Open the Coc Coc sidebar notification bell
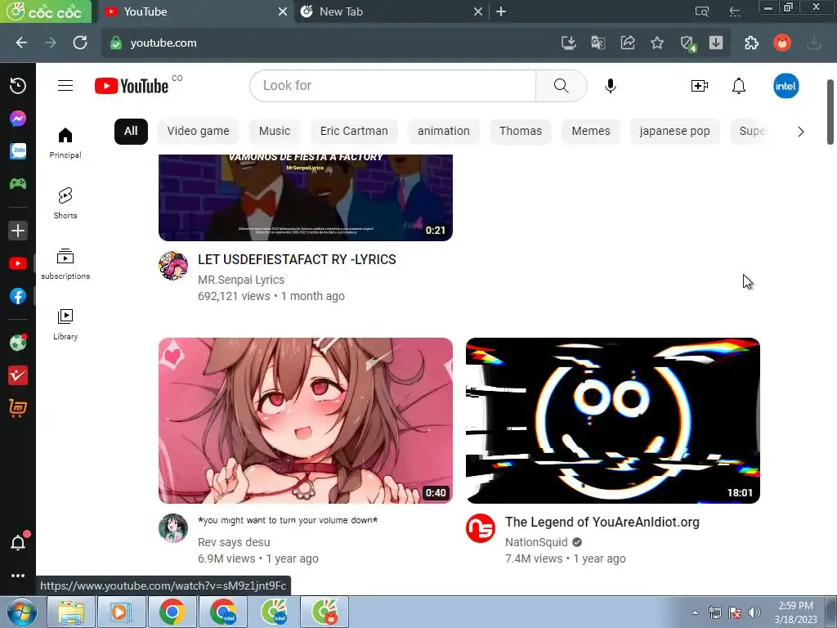837x628 pixels. pos(18,543)
